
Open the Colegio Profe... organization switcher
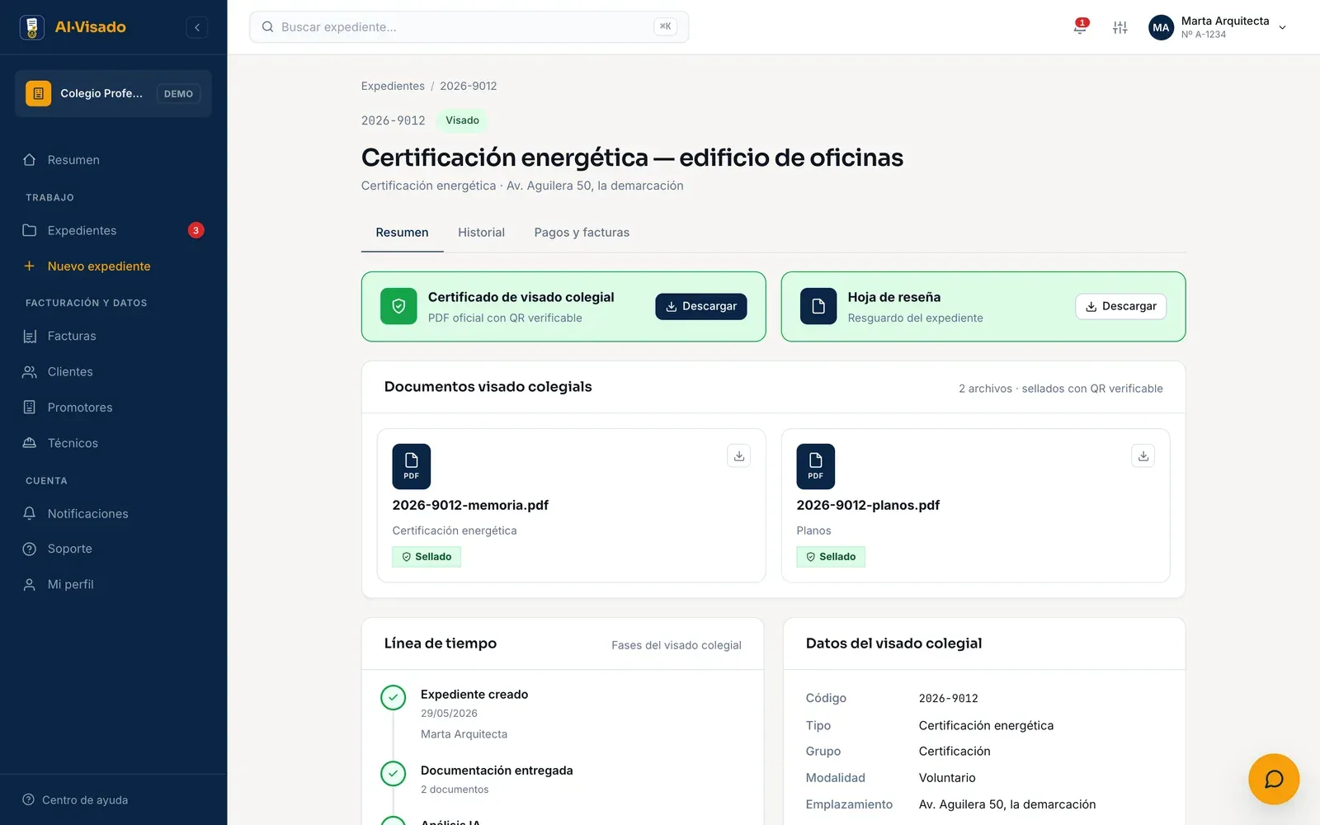point(113,93)
